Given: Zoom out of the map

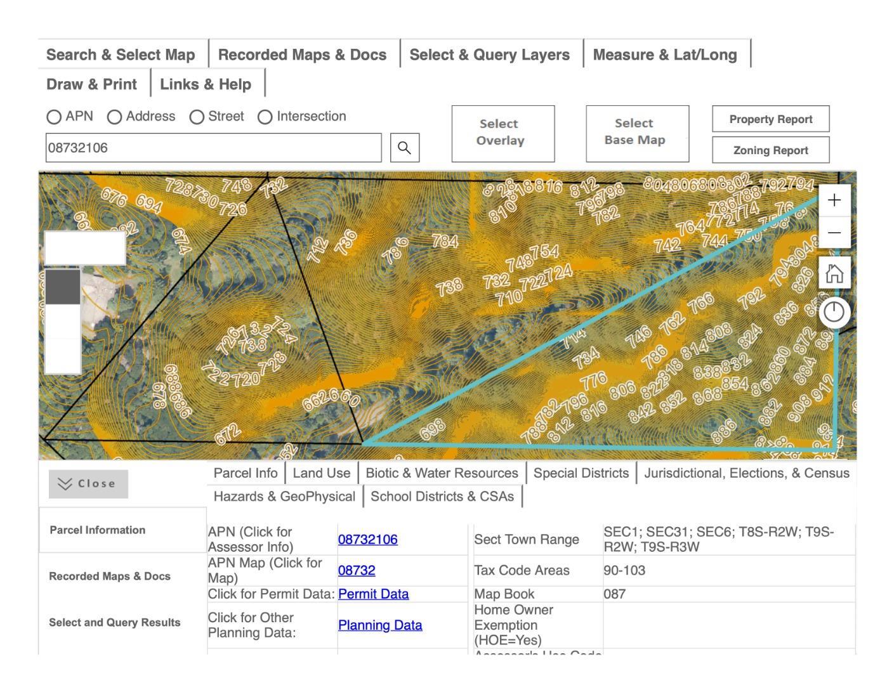Looking at the screenshot, I should click(834, 233).
